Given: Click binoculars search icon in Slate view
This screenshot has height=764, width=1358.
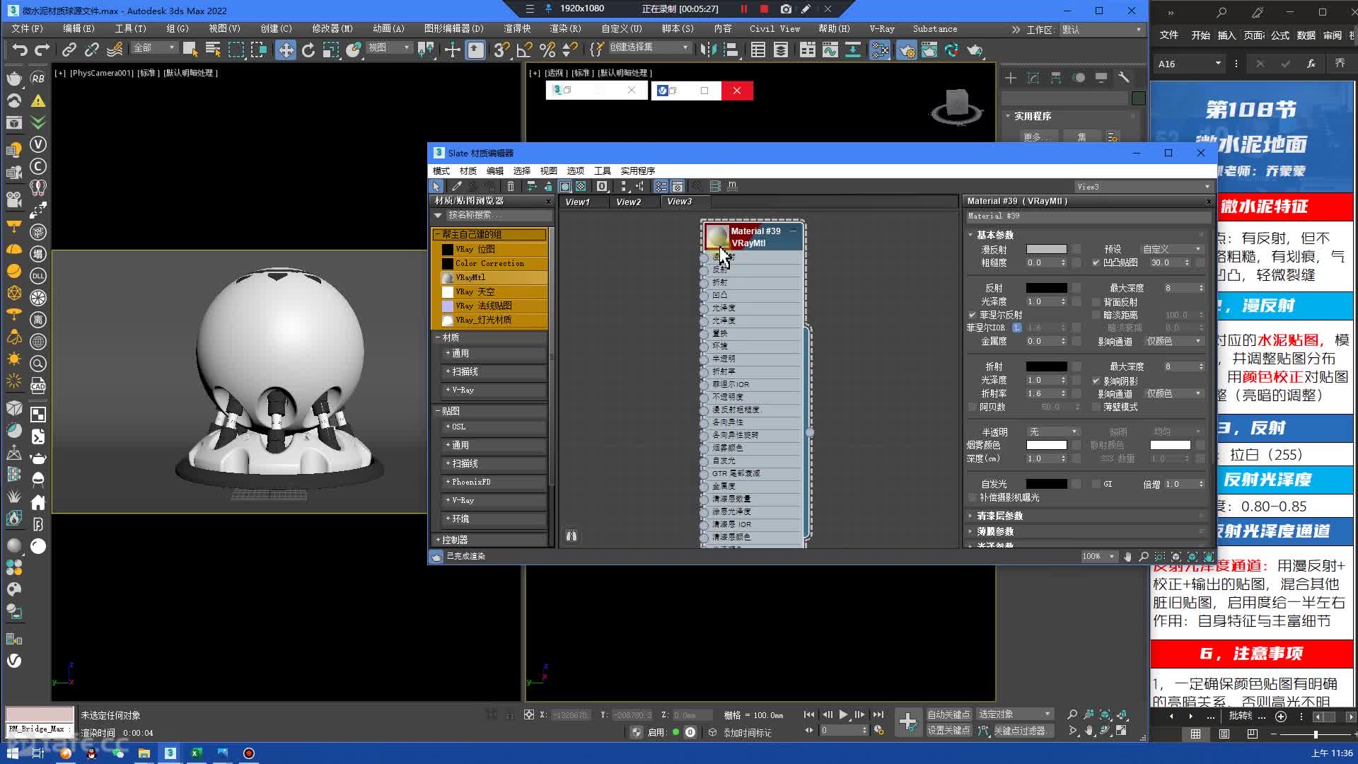Looking at the screenshot, I should [x=571, y=536].
